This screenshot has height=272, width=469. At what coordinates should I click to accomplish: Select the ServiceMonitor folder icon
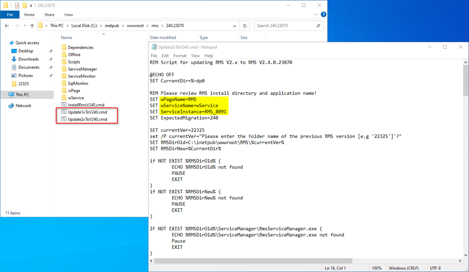coord(64,76)
